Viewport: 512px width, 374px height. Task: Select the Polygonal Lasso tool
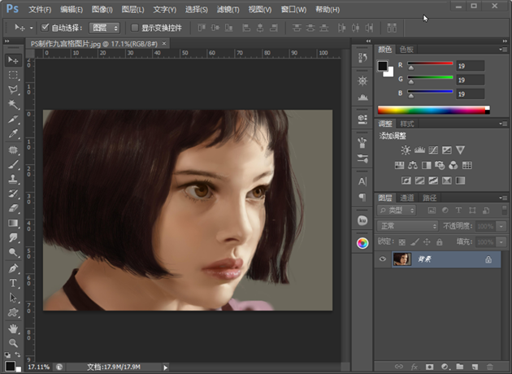pos(13,89)
